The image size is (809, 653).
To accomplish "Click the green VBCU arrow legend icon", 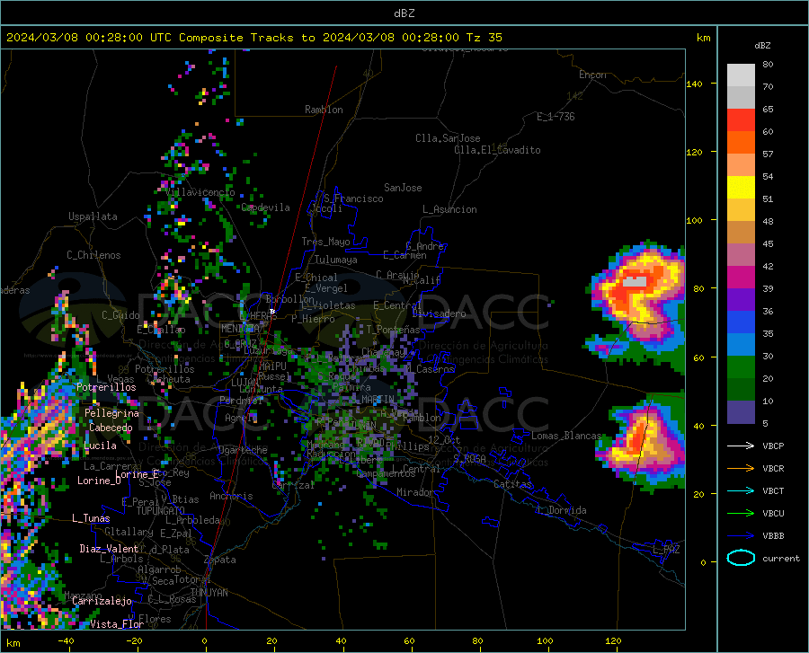I will (x=741, y=514).
